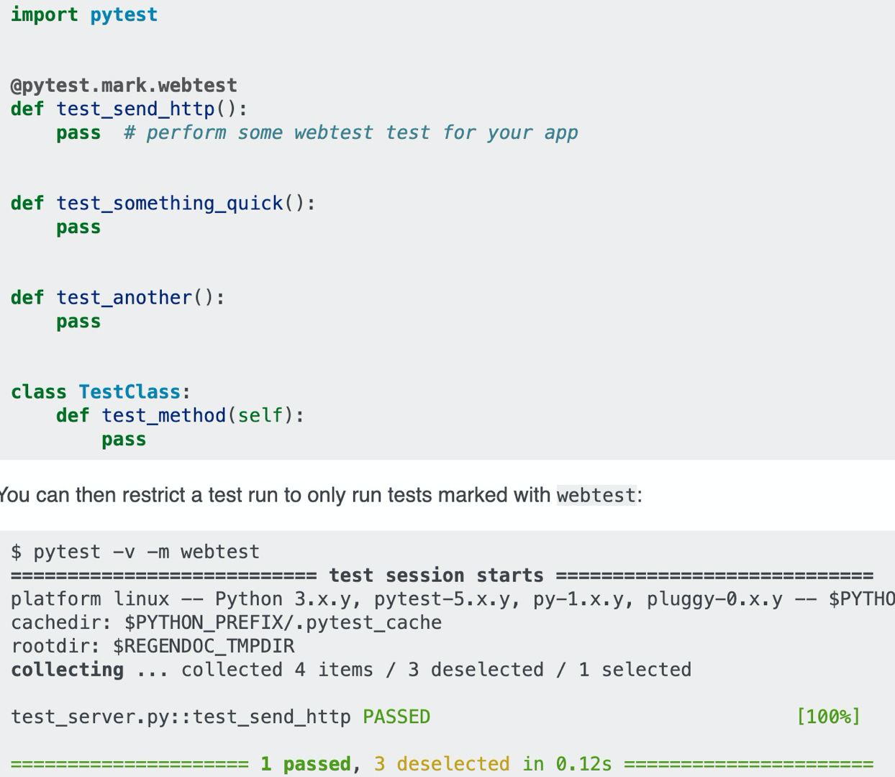Click the 'test session starts' header text
This screenshot has width=895, height=777.
coord(436,576)
